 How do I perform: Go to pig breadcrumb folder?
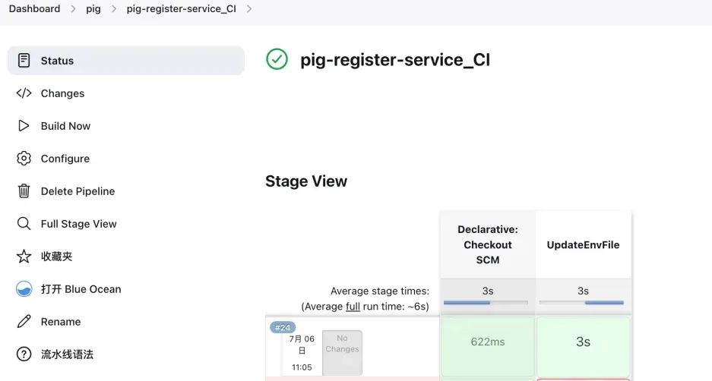point(93,9)
